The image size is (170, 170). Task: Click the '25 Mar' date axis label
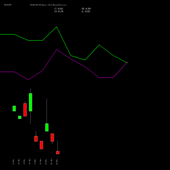57,162
